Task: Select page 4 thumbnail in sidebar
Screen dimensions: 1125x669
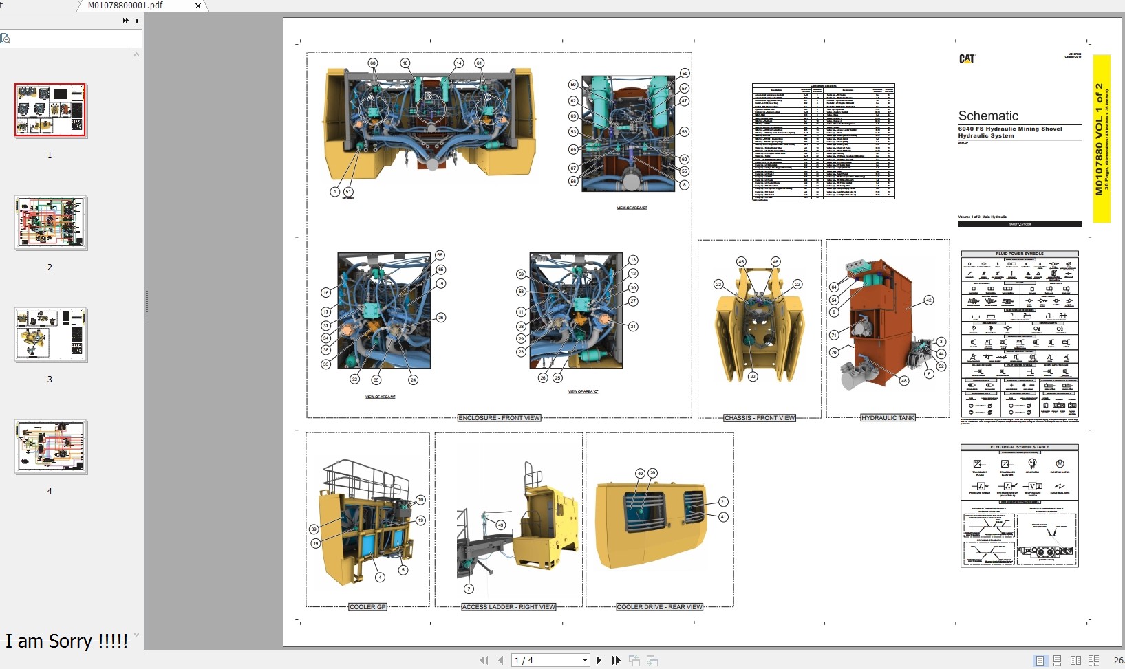Action: pyautogui.click(x=50, y=447)
